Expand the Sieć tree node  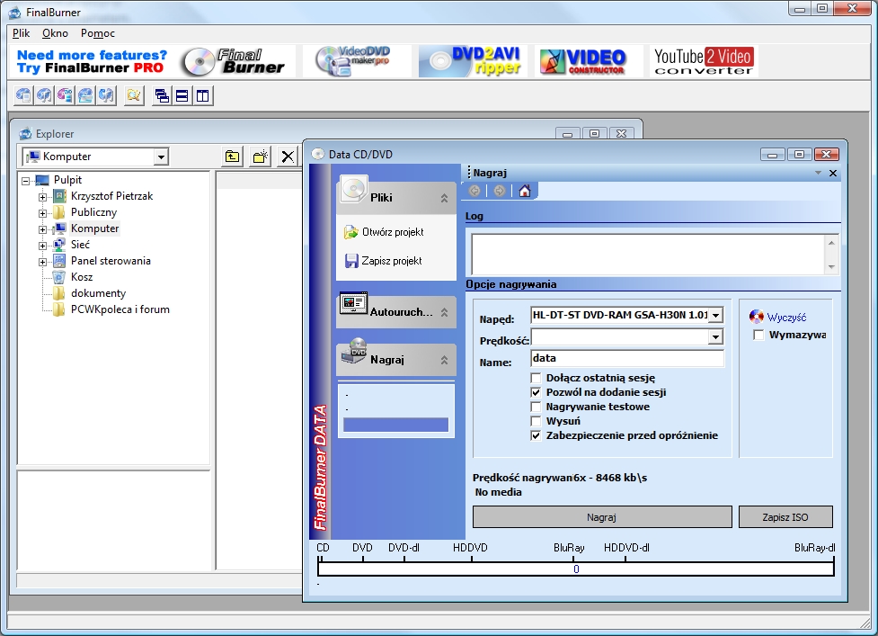(42, 246)
